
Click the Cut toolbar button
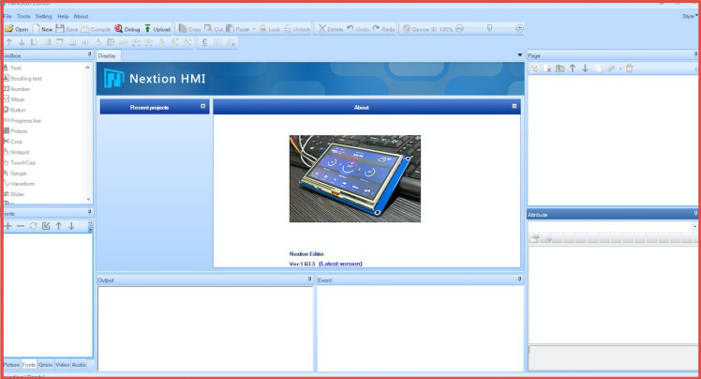click(x=214, y=29)
